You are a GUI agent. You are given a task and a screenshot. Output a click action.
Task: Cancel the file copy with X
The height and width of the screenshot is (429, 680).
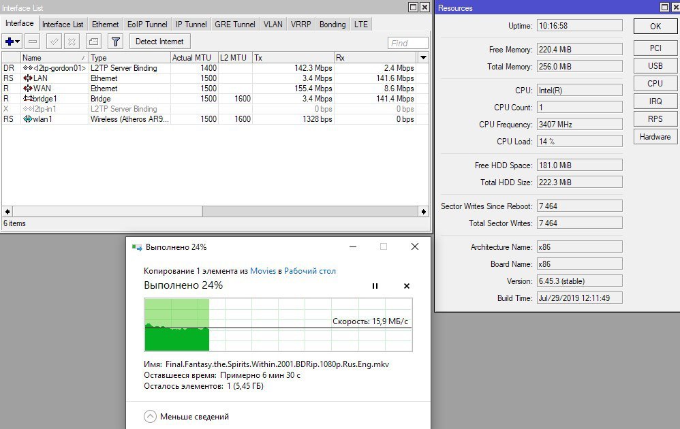[x=406, y=286]
